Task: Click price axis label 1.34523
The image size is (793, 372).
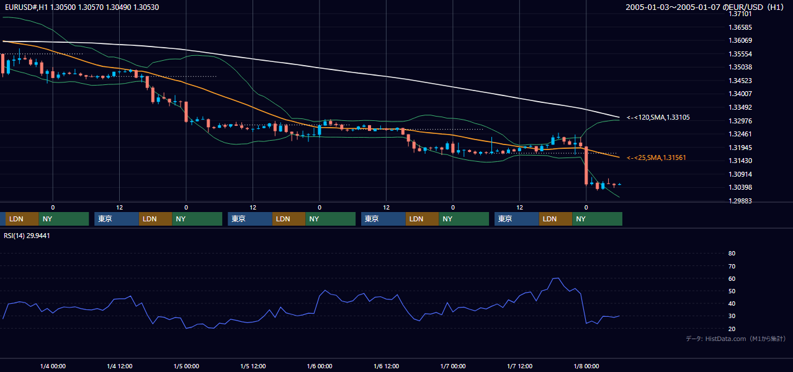Action: 740,81
